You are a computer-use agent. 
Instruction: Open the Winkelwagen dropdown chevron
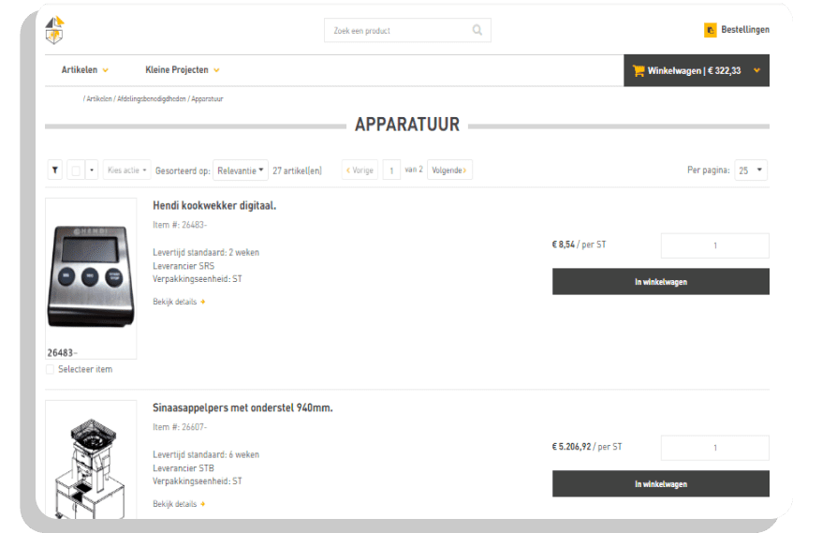[756, 70]
